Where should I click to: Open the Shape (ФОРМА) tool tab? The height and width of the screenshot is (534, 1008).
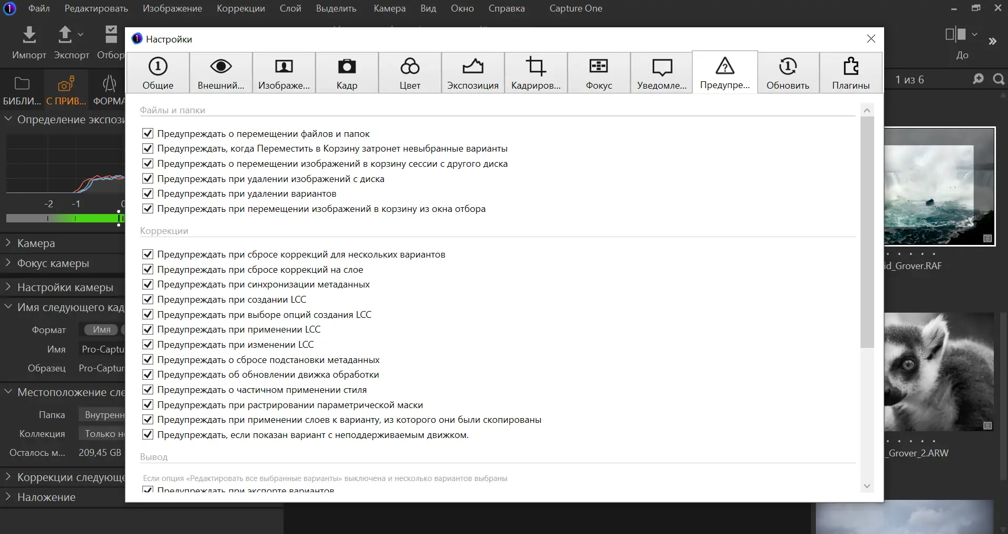point(109,90)
